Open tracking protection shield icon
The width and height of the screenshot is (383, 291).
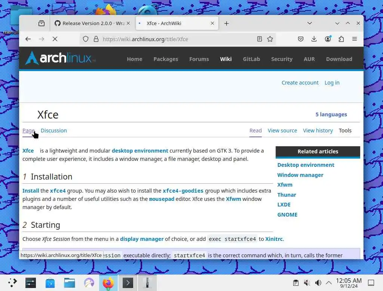tap(86, 39)
